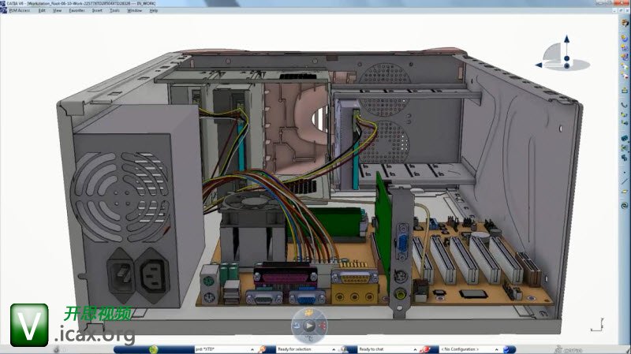Click the brush icon in the right toolbar
This screenshot has height=354, width=631.
pos(625,23)
